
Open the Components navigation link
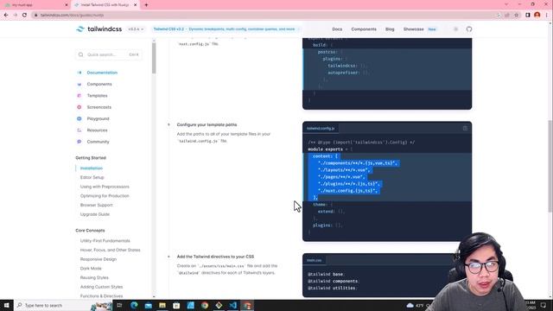(x=364, y=29)
